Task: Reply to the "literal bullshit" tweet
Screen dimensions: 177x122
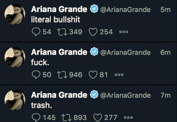Action: (x=36, y=32)
